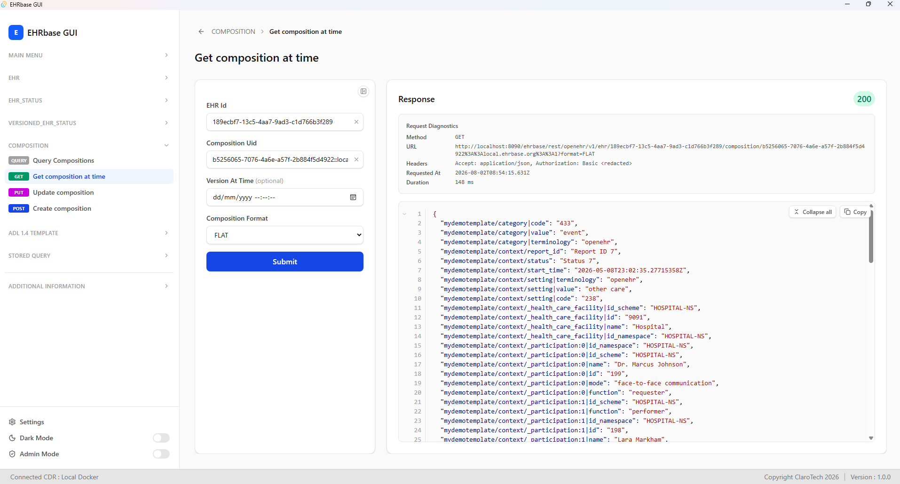Open the Composition Format FLAT dropdown
900x484 pixels.
point(285,235)
